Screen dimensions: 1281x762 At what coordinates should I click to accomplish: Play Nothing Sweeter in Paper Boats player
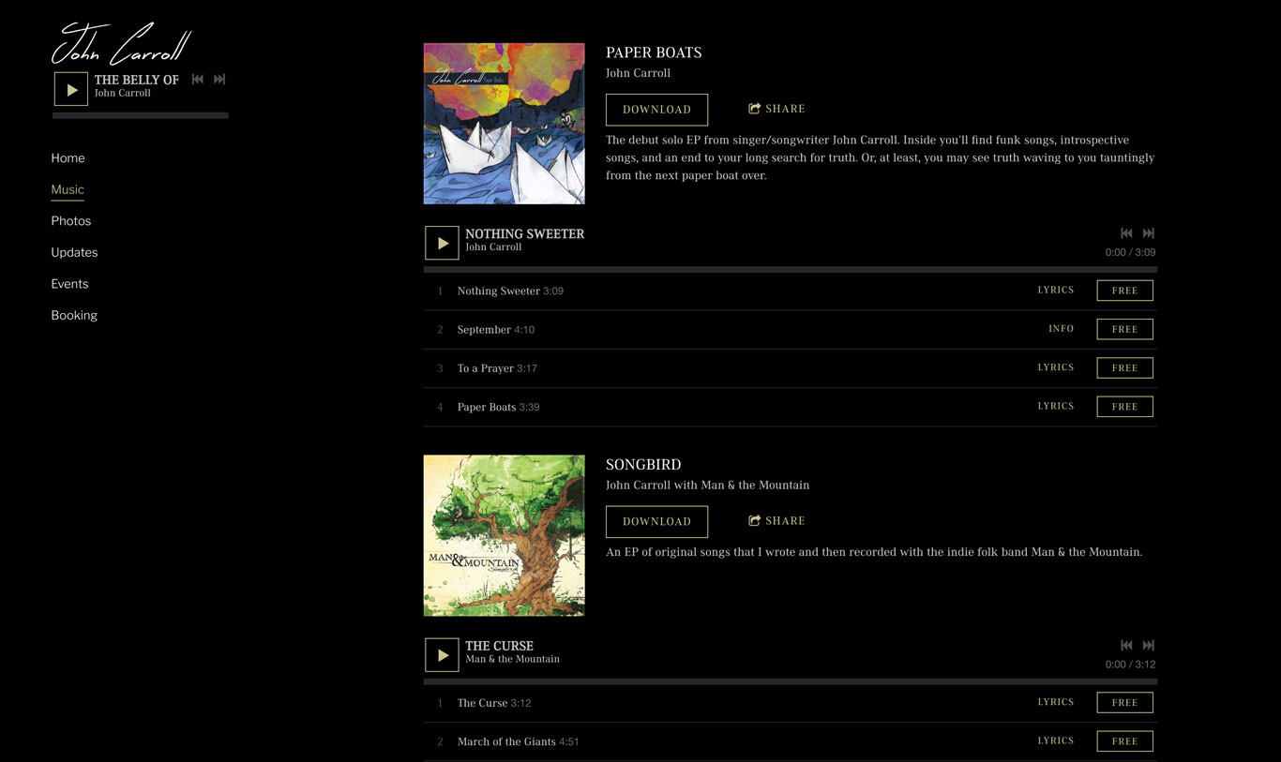click(442, 243)
